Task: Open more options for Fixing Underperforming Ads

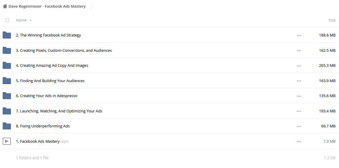Action: 299,127
